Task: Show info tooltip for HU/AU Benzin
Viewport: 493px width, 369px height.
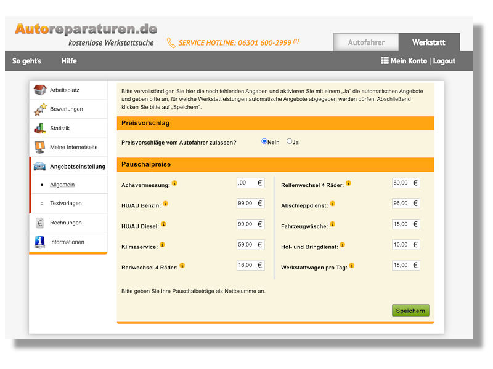Action: tap(165, 204)
